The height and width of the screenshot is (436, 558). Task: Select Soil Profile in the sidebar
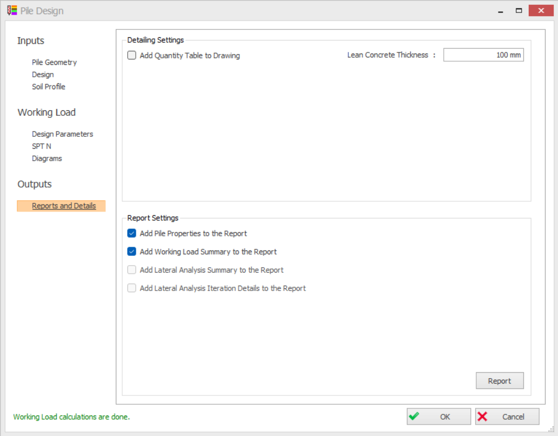[x=49, y=87]
